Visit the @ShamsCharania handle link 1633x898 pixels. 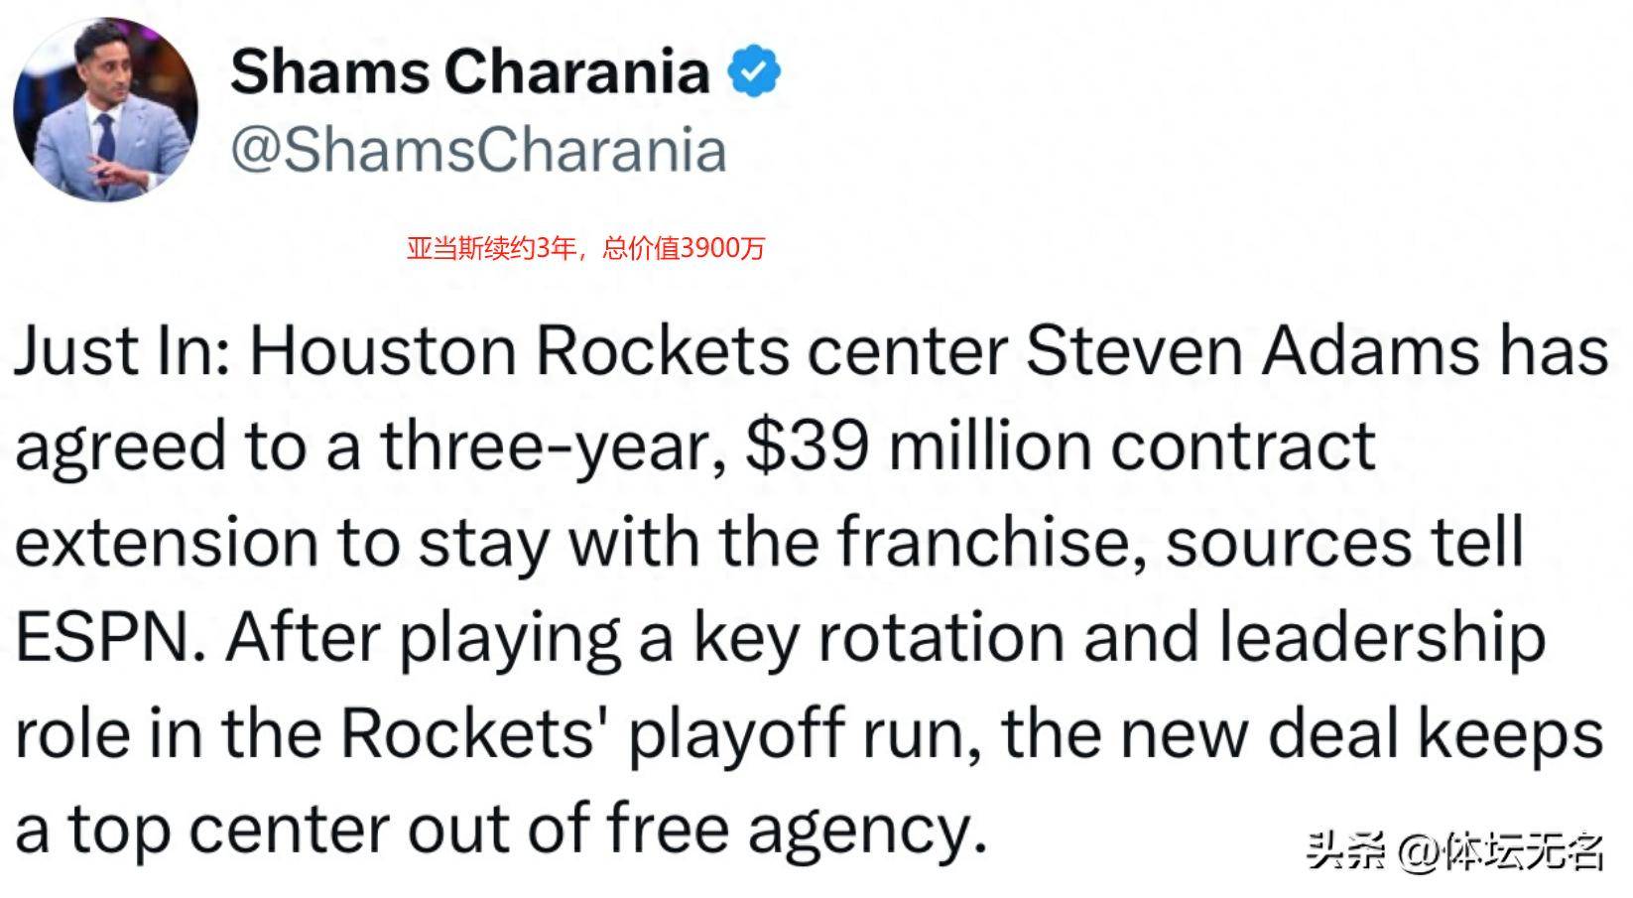pos(479,151)
